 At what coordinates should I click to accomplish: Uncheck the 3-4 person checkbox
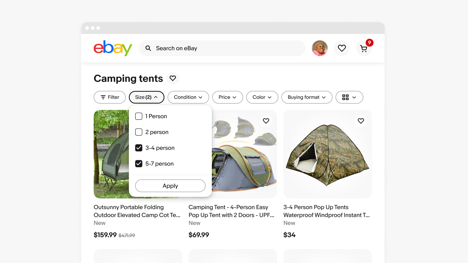pyautogui.click(x=139, y=148)
